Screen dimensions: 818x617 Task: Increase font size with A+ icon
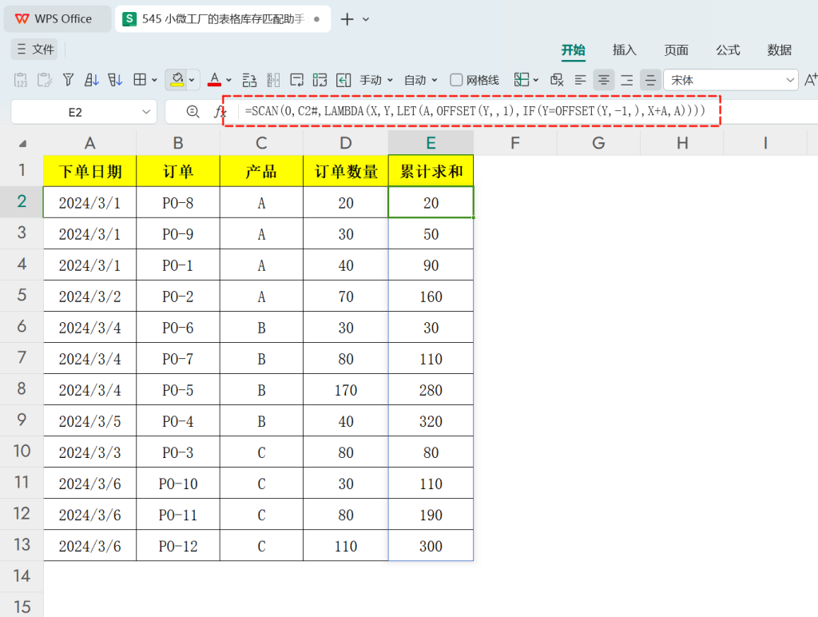tap(810, 80)
